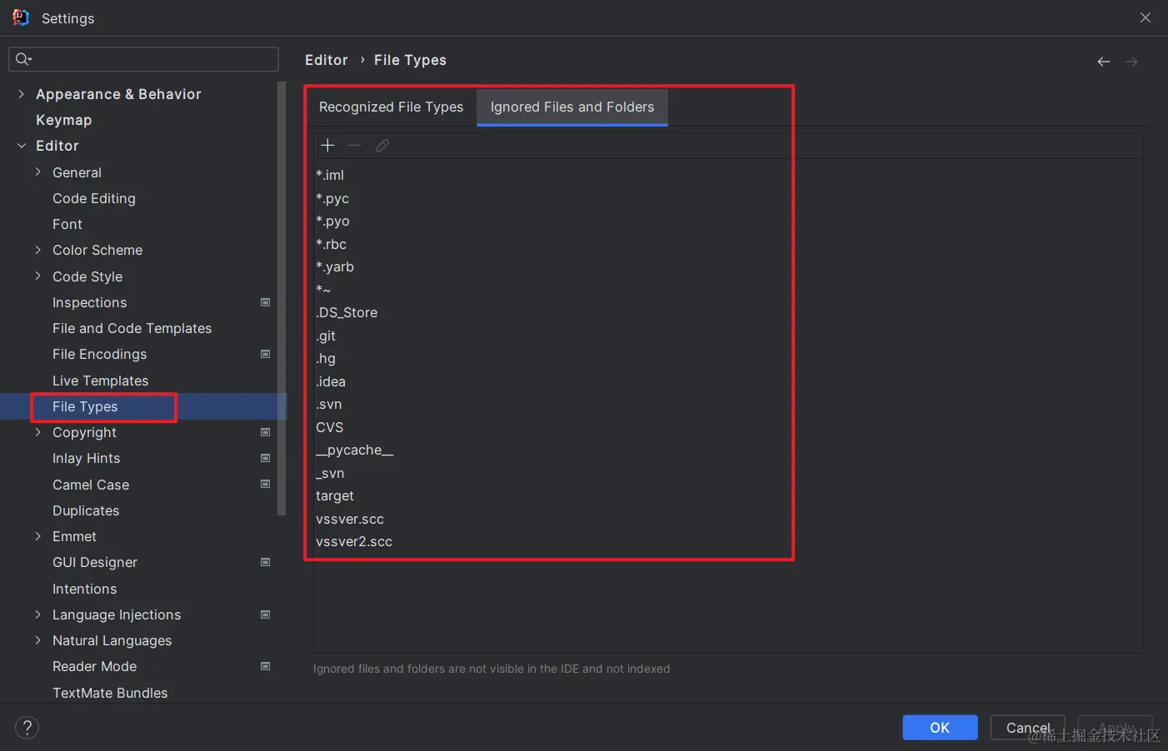Add a new ignored pattern with plus icon

pyautogui.click(x=327, y=146)
